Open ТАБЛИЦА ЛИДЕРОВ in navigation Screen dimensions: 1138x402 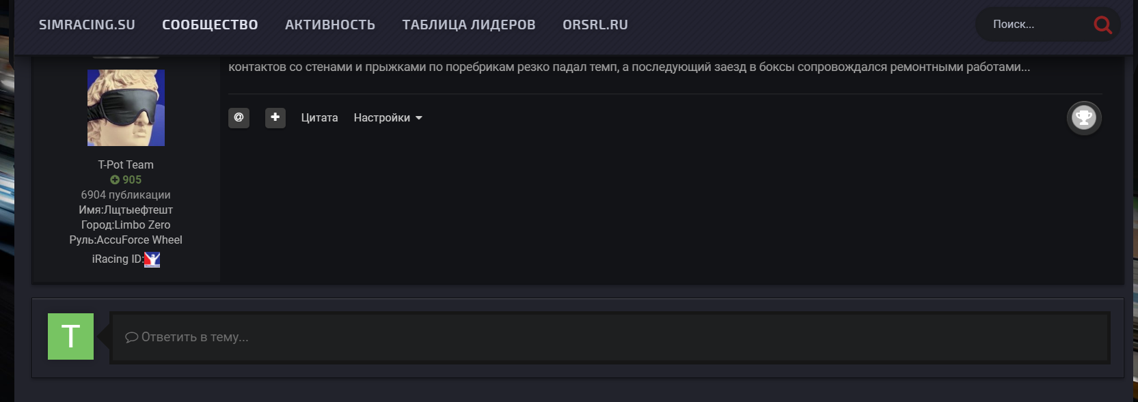[x=469, y=25]
